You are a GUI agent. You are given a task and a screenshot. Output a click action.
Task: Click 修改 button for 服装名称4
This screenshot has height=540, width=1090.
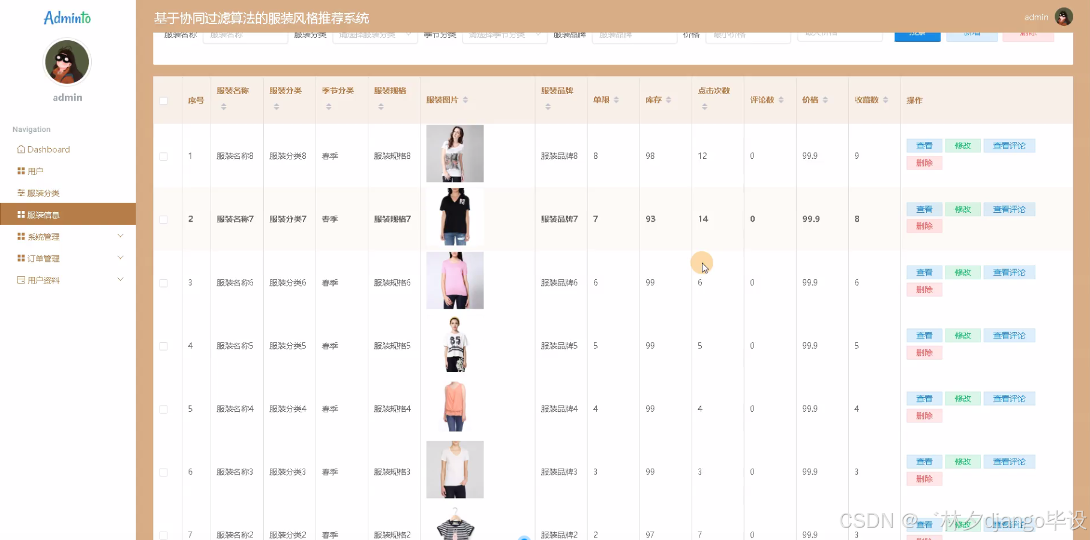[962, 399]
